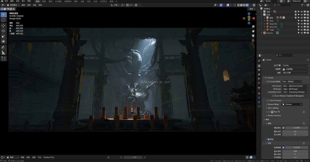Expand the Camera object in outliner

point(262,33)
